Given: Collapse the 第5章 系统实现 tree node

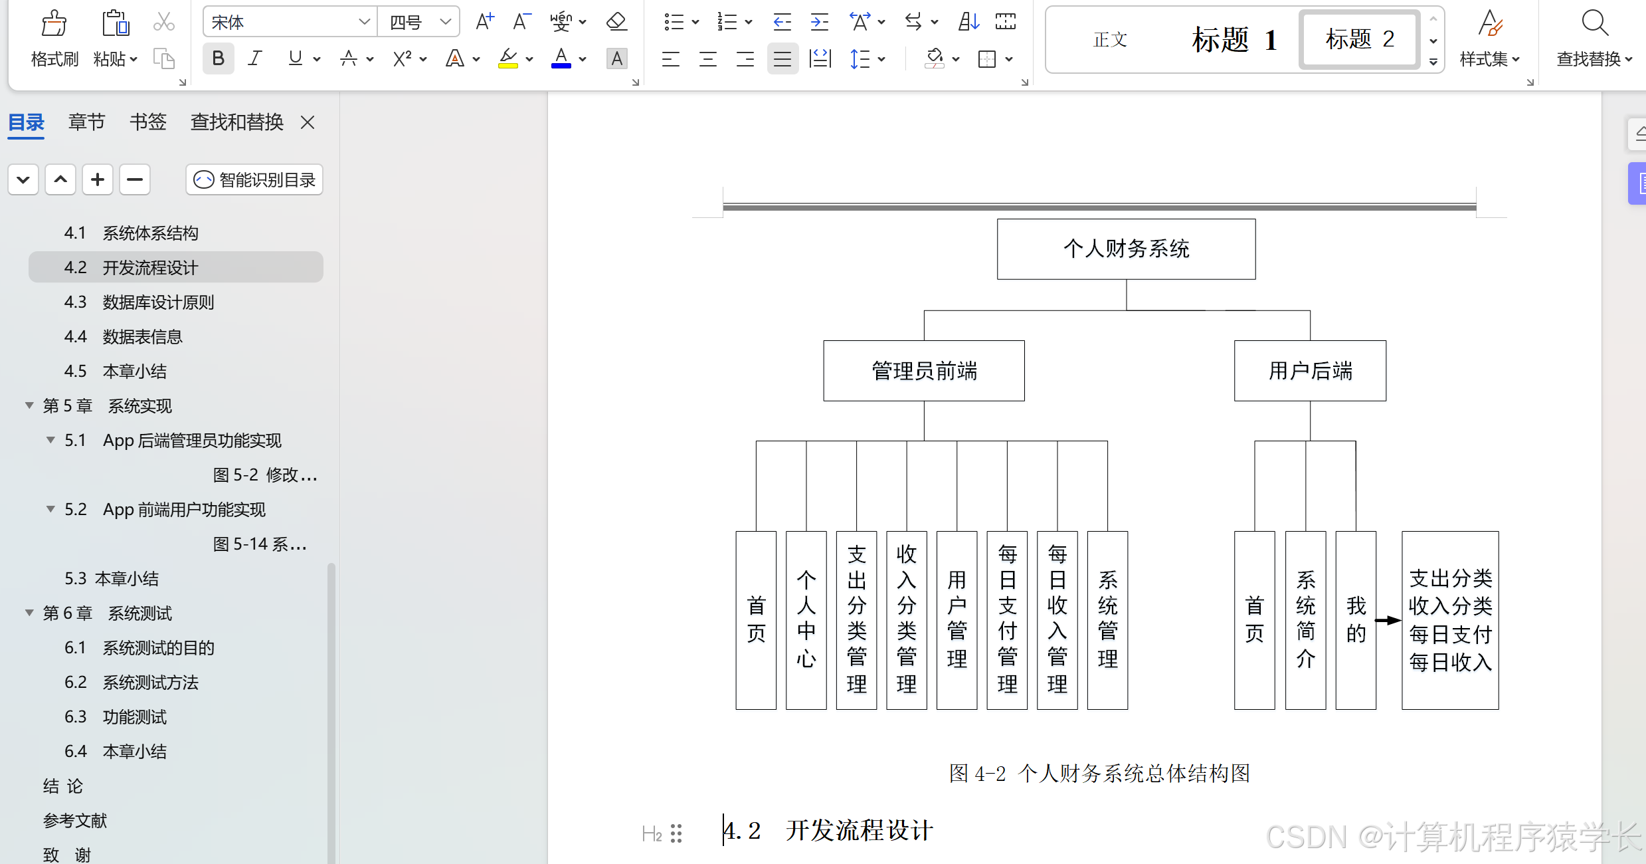Looking at the screenshot, I should coord(29,405).
